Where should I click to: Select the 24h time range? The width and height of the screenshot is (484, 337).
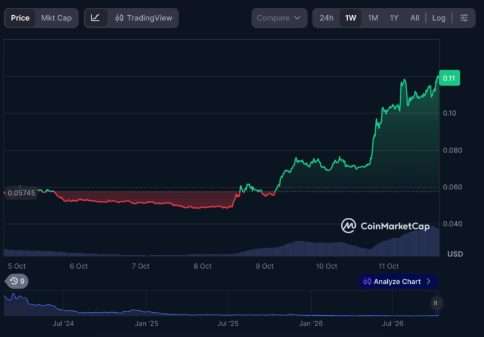pyautogui.click(x=326, y=18)
